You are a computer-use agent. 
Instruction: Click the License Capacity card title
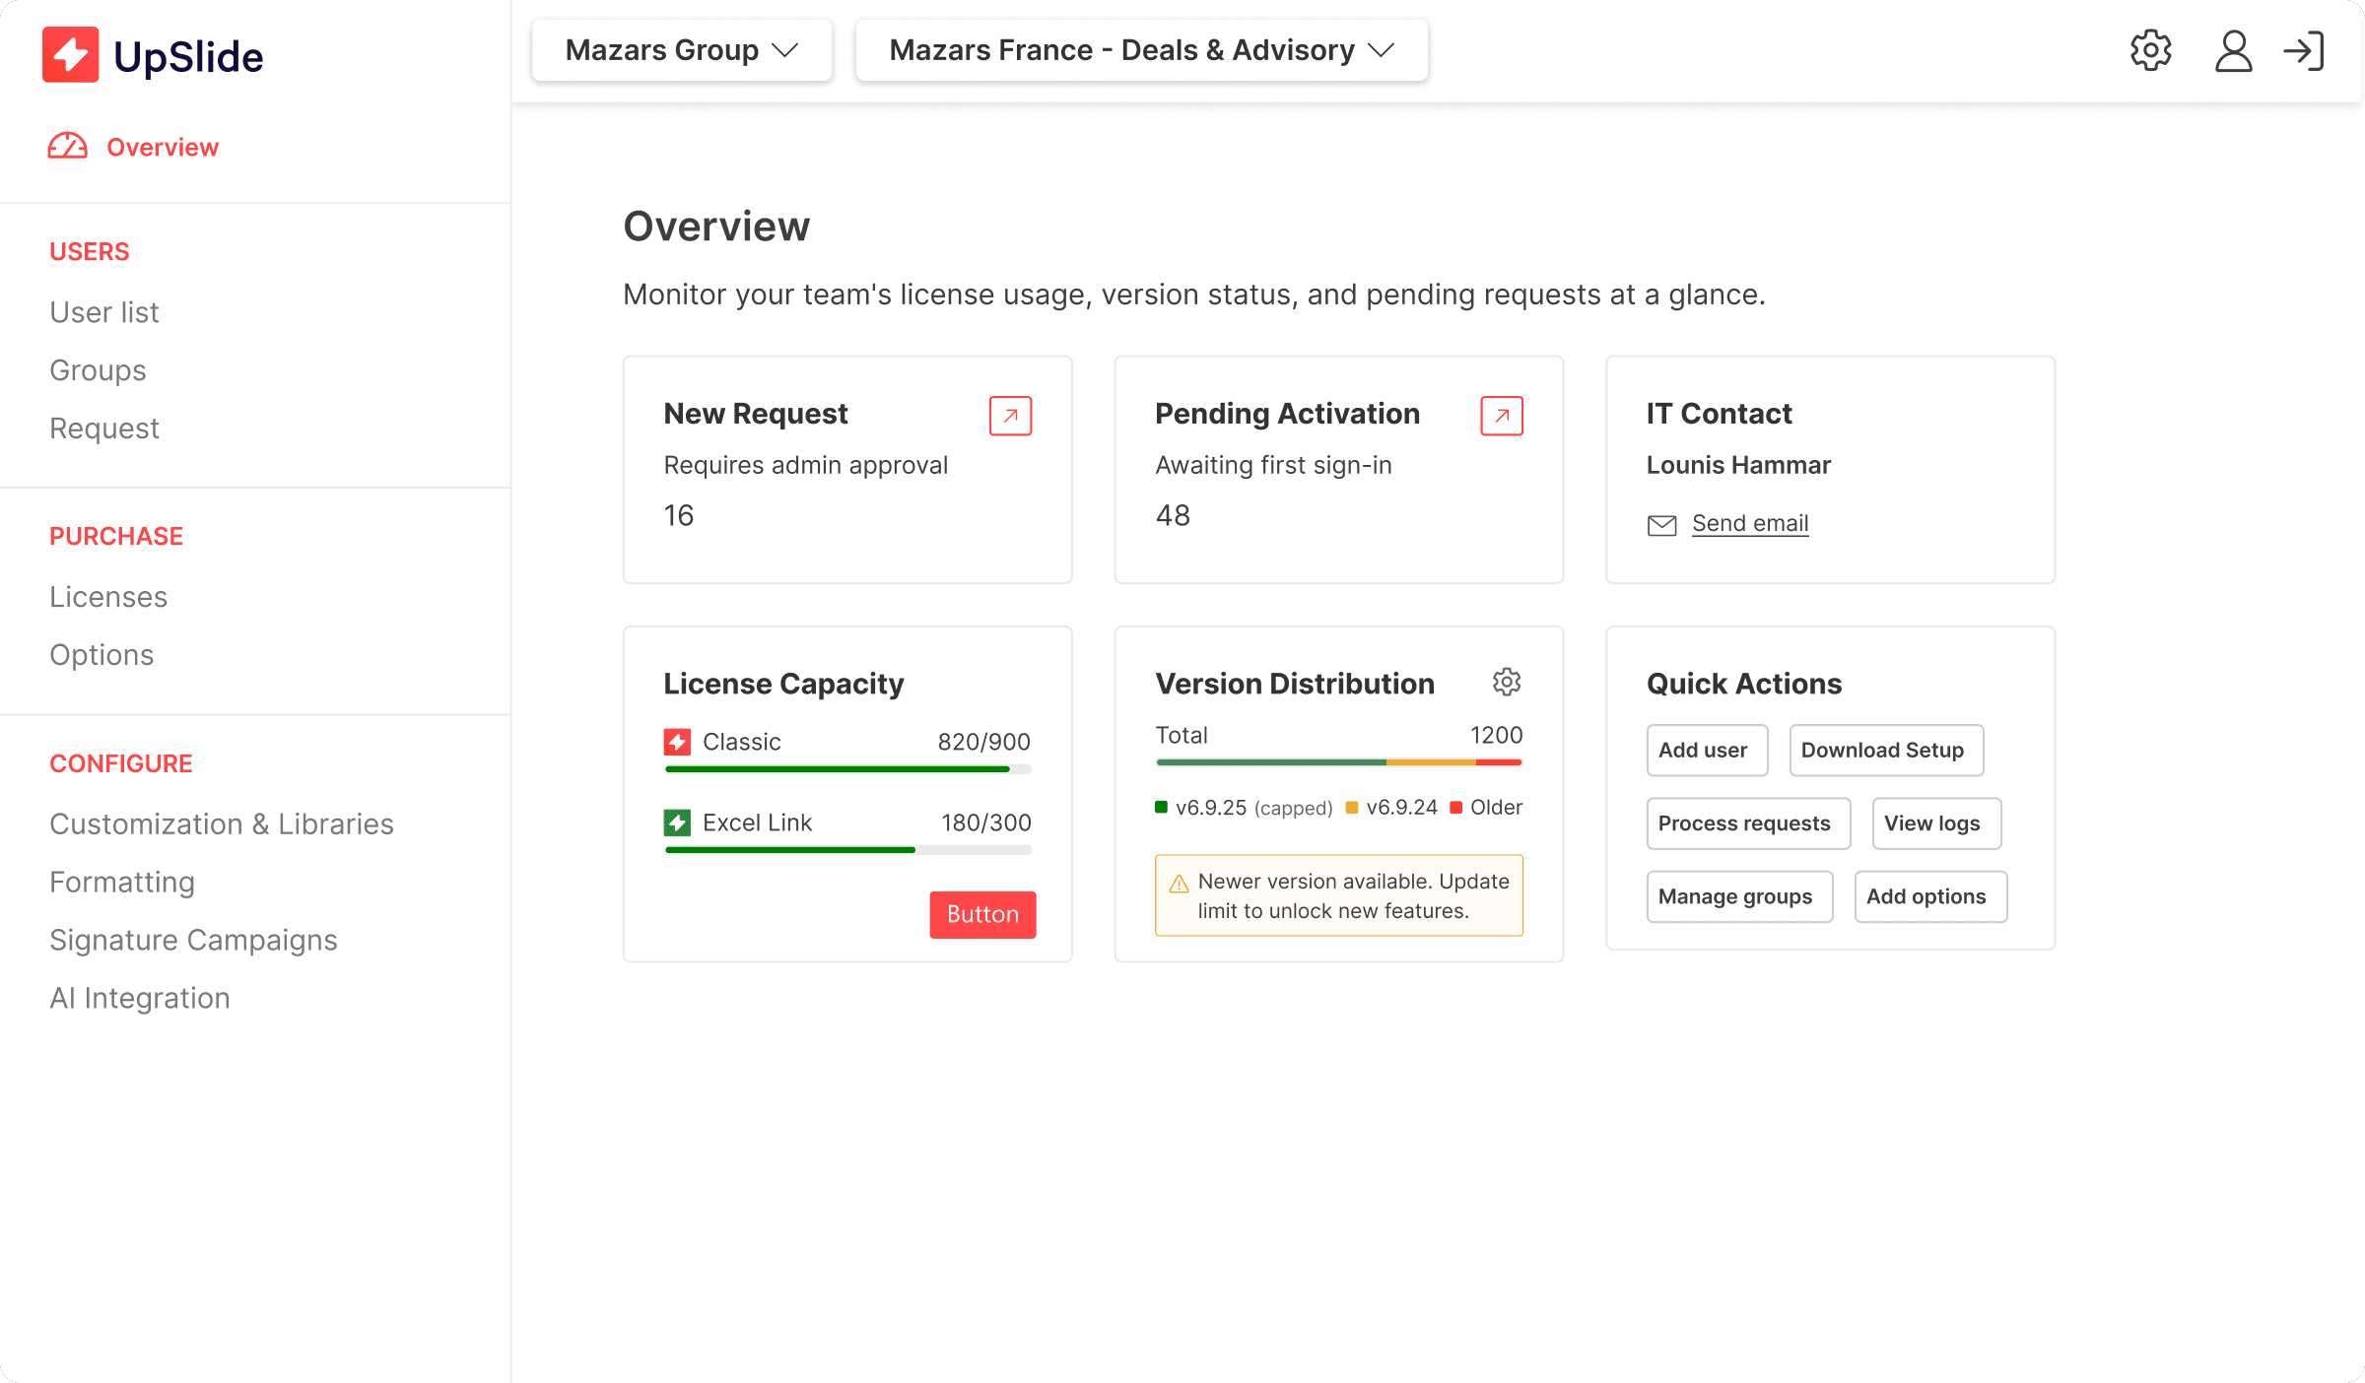783,684
